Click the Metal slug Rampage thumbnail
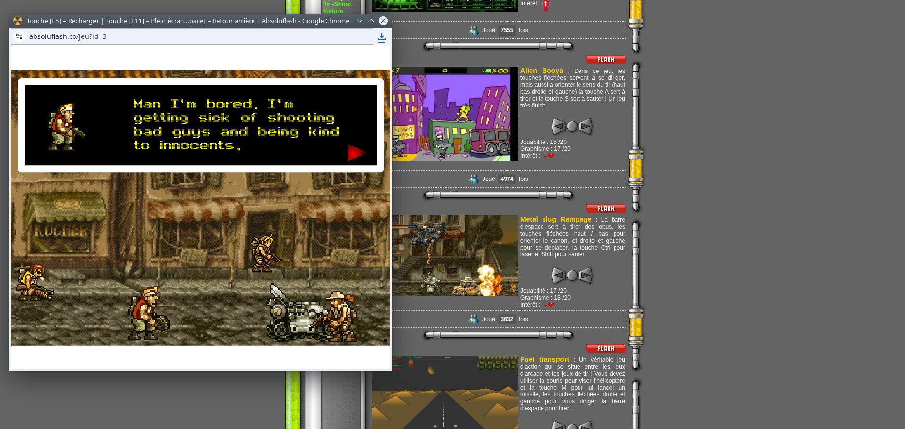Image resolution: width=905 pixels, height=429 pixels. (x=455, y=256)
